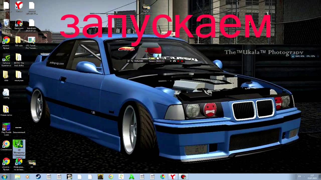321x180 pixels.
Task: Click the Bandicam recording bar's leftmost window icon
Action: [x=129, y=61]
